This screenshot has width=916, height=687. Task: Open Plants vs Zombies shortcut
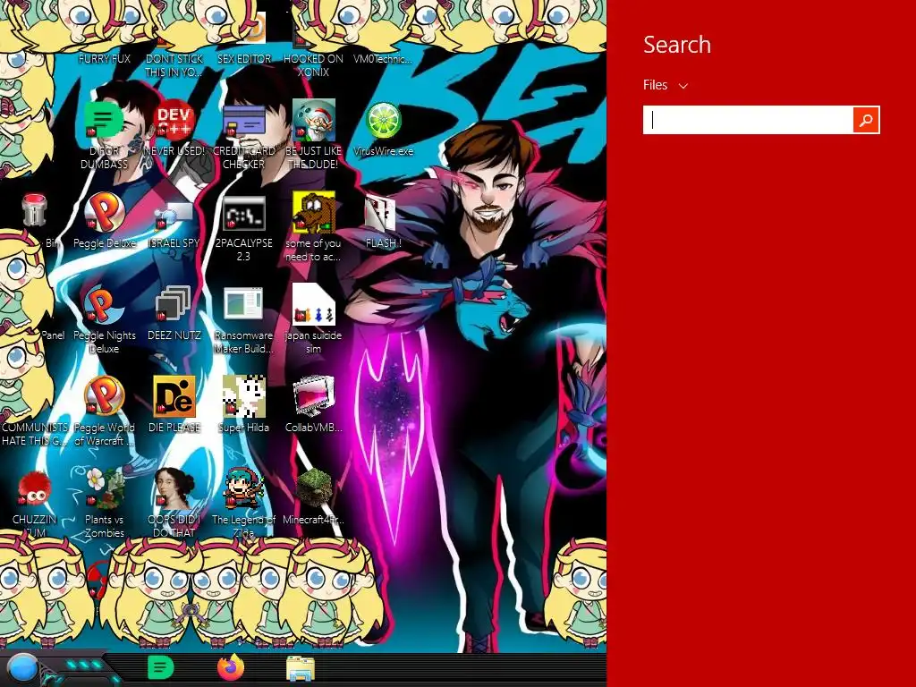(105, 488)
